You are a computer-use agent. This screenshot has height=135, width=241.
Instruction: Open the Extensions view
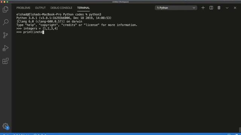tap(6, 61)
